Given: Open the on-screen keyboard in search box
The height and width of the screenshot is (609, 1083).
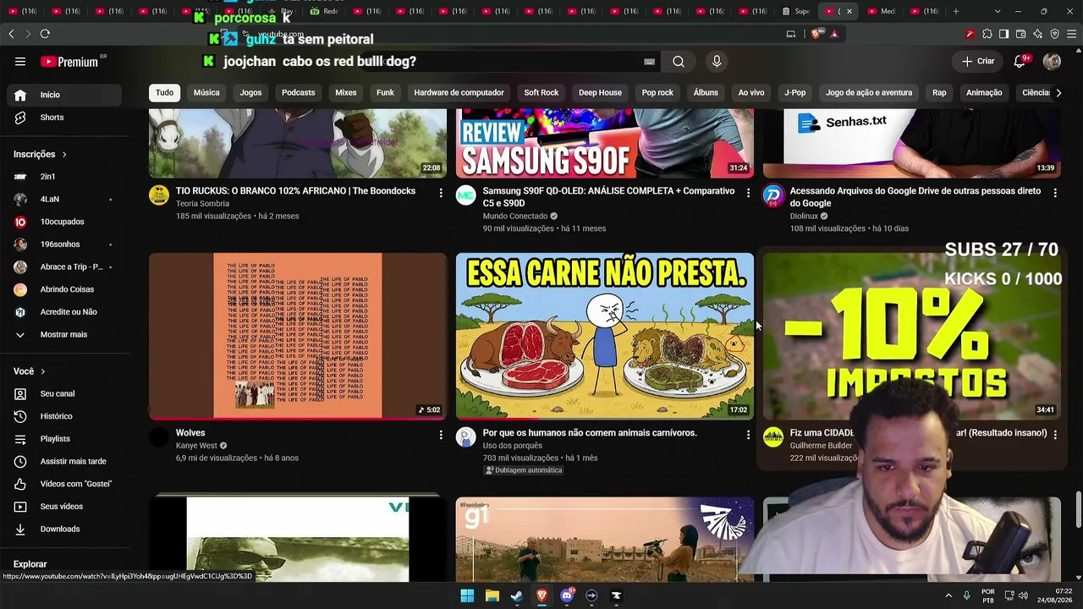Looking at the screenshot, I should pos(650,62).
